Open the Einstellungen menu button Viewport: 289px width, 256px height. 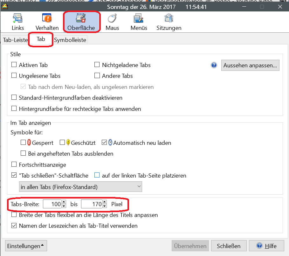[x=26, y=246]
